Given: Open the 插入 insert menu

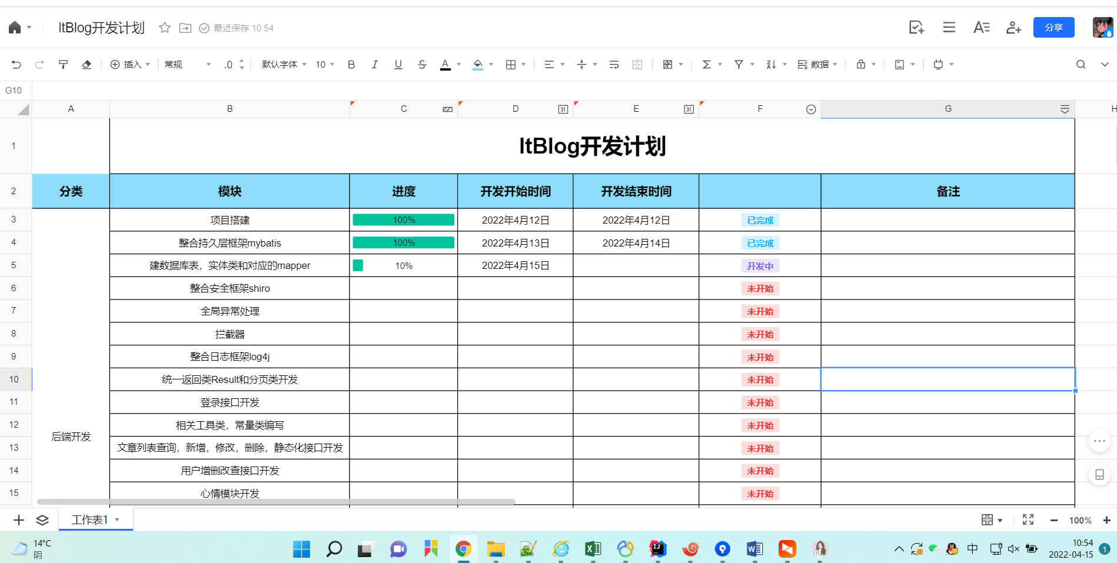Looking at the screenshot, I should 130,65.
